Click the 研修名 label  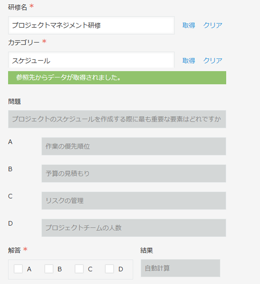point(17,7)
